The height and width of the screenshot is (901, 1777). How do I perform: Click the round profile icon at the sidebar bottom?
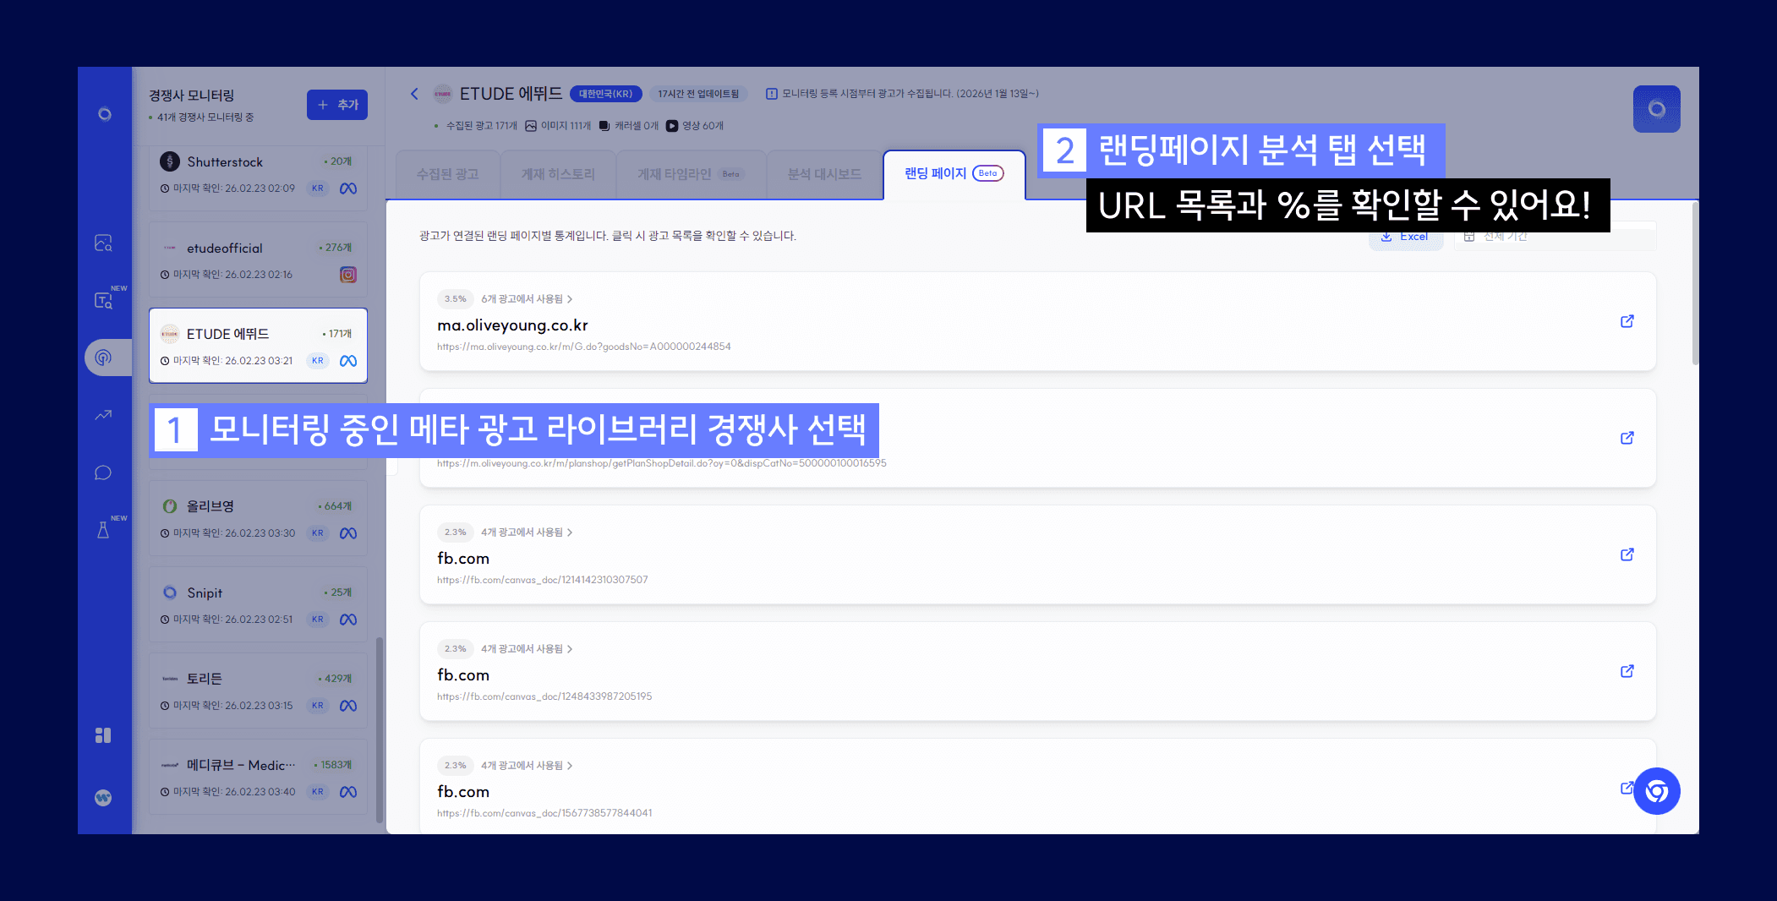[x=103, y=797]
